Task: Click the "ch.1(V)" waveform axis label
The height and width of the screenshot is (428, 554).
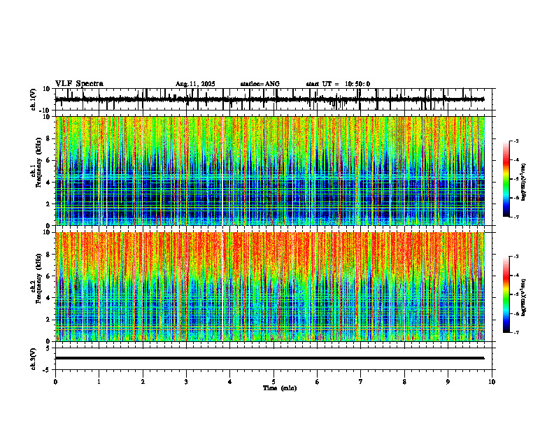Action: click(x=34, y=99)
